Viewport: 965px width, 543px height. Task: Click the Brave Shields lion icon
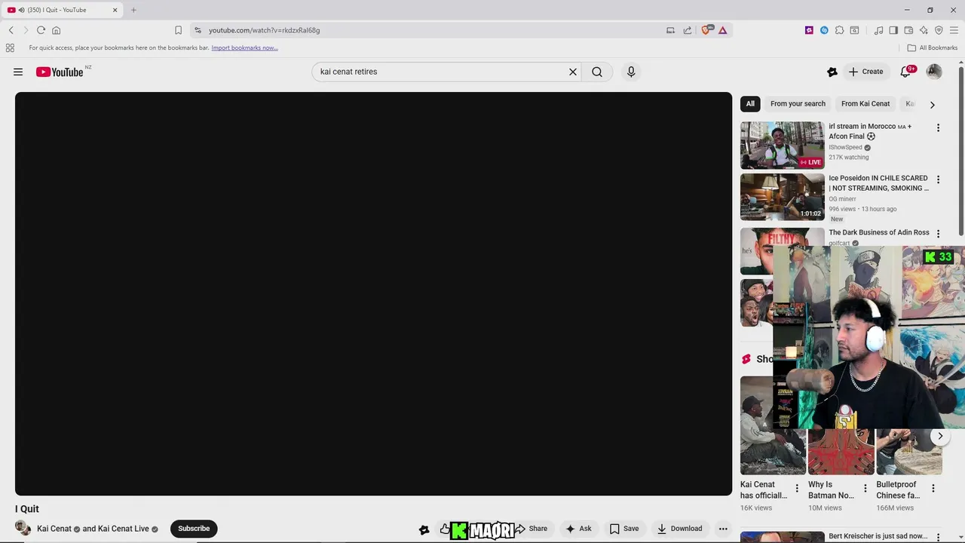(706, 30)
